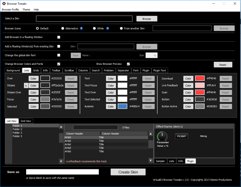Screen dimensions: 241x187
Task: Click the Browser Tweaks app icon
Action: 4,3
